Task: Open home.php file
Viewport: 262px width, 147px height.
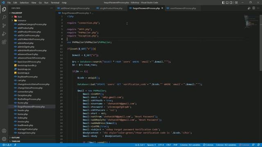Action: 23,114
